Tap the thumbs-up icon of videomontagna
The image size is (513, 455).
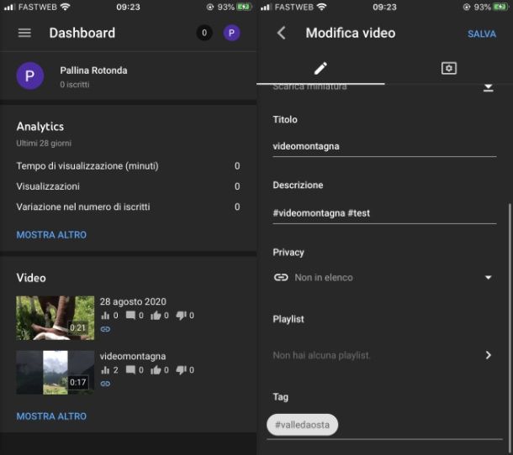tap(156, 370)
